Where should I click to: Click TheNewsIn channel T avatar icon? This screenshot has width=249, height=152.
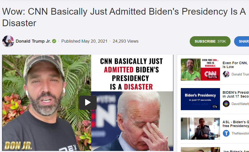[226, 133]
